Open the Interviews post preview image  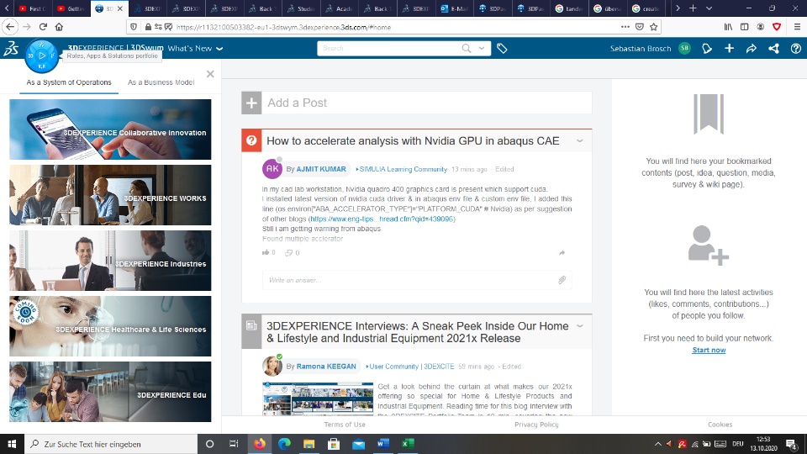[318, 399]
